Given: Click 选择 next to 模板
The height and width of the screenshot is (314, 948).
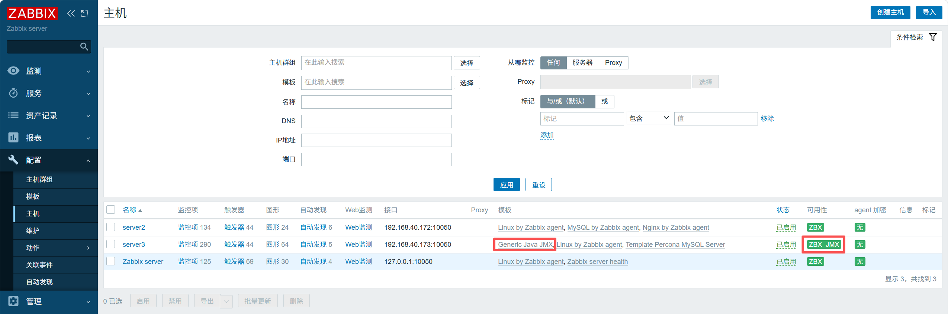Looking at the screenshot, I should 467,82.
